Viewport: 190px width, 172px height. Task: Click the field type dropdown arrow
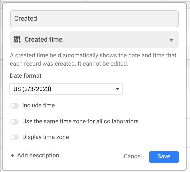point(171,40)
